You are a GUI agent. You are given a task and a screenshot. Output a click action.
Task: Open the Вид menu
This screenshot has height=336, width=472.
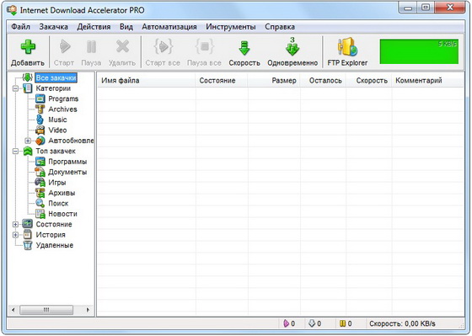pyautogui.click(x=126, y=27)
